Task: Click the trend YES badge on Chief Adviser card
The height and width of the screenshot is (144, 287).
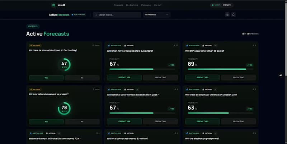Action: tap(171, 65)
